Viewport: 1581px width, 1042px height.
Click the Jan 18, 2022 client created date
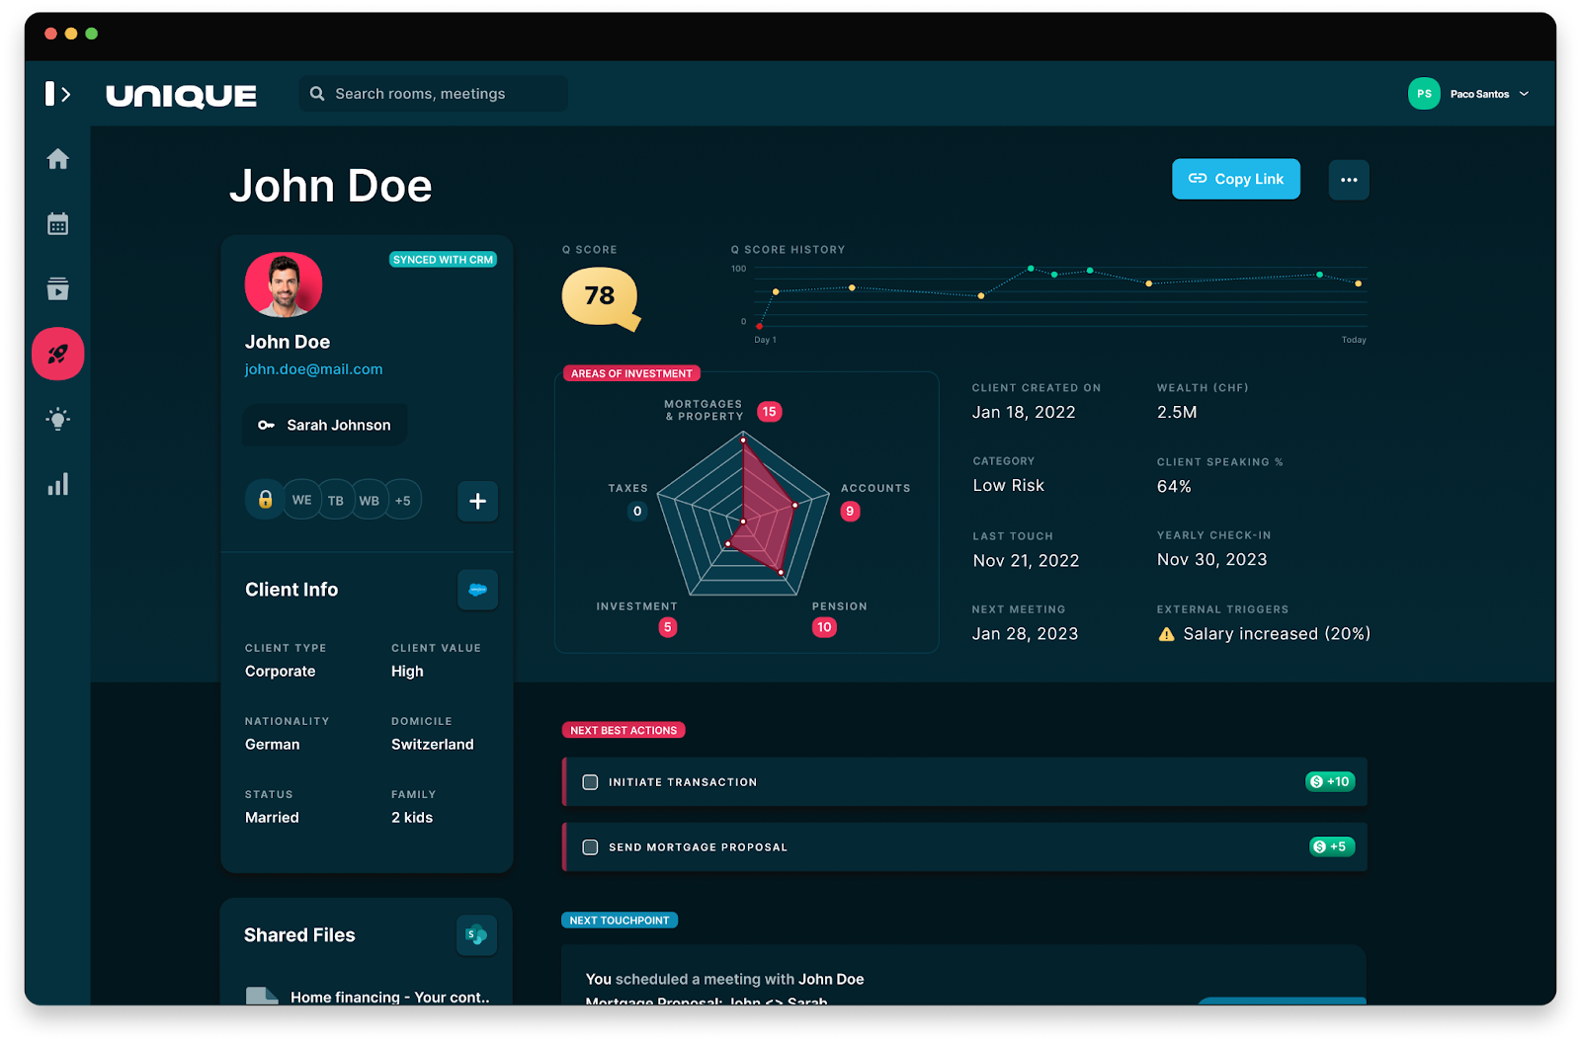pyautogui.click(x=1024, y=413)
